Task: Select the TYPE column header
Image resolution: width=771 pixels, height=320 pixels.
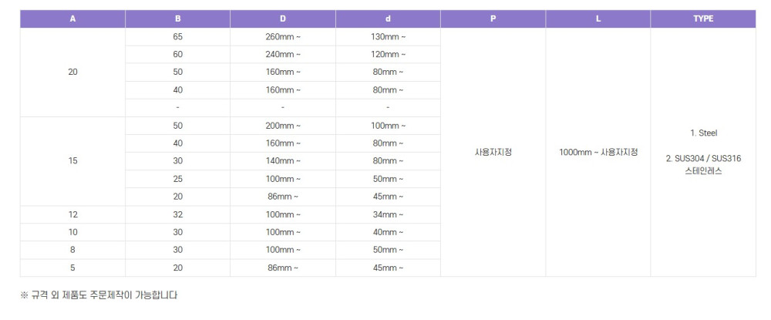Action: click(x=703, y=19)
